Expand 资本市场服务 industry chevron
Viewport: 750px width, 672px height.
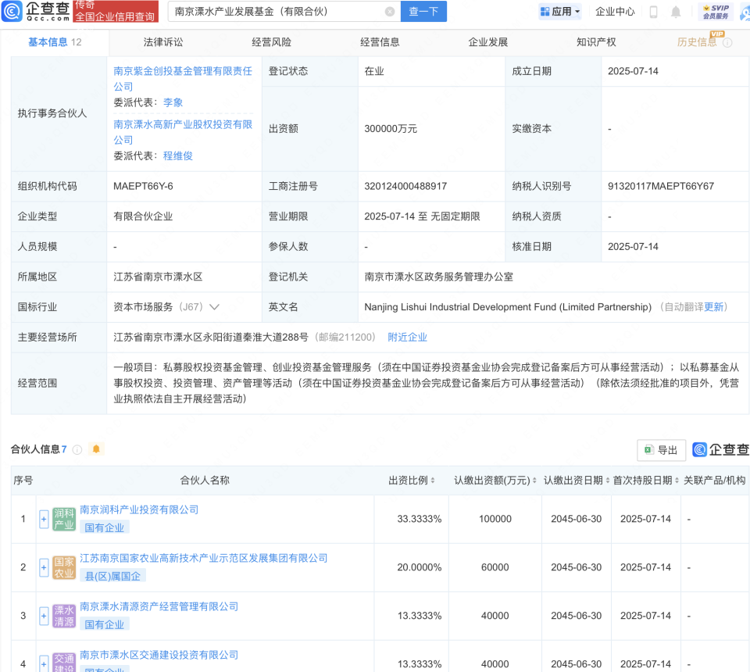pos(214,307)
